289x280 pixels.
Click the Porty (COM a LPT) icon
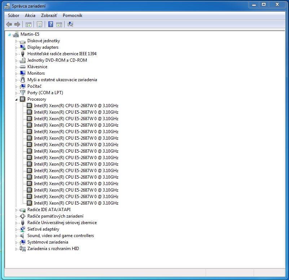point(22,93)
